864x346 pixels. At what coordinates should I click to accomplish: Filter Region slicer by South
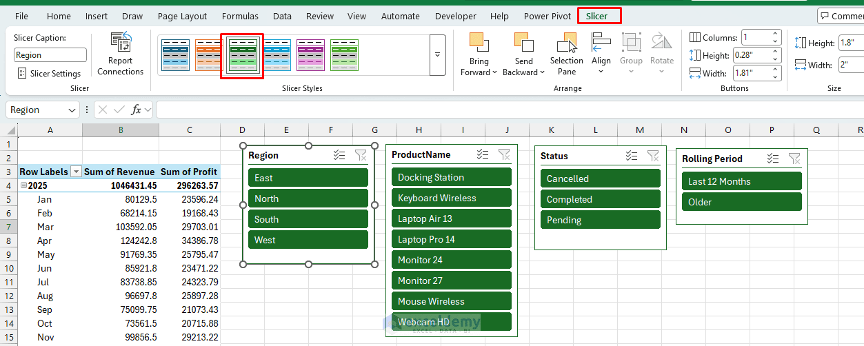click(308, 219)
